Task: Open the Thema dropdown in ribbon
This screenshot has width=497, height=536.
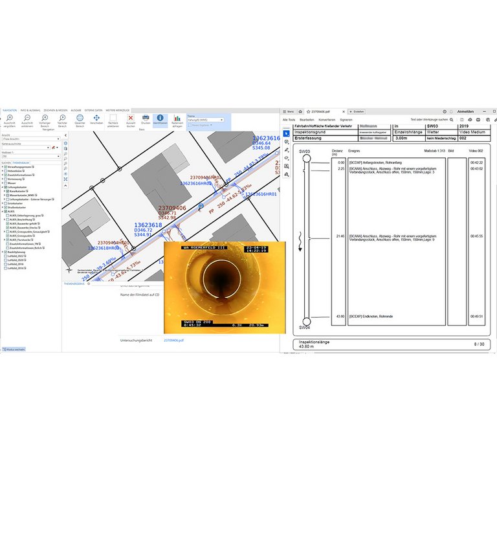Action: click(x=205, y=120)
